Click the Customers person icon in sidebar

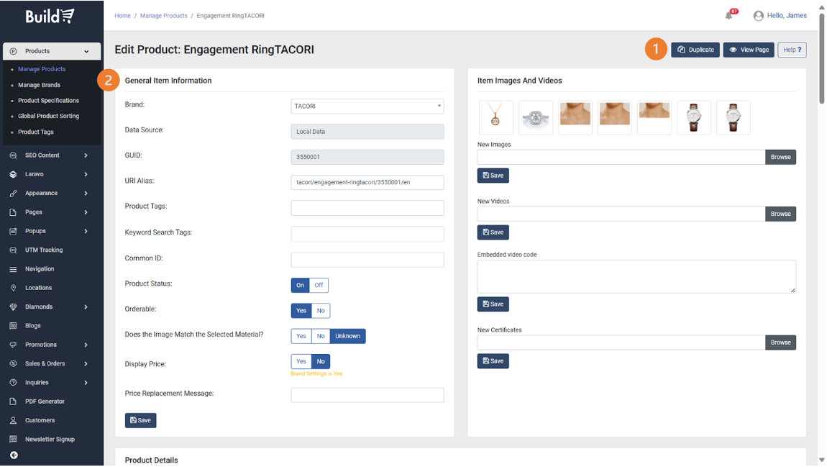point(13,420)
